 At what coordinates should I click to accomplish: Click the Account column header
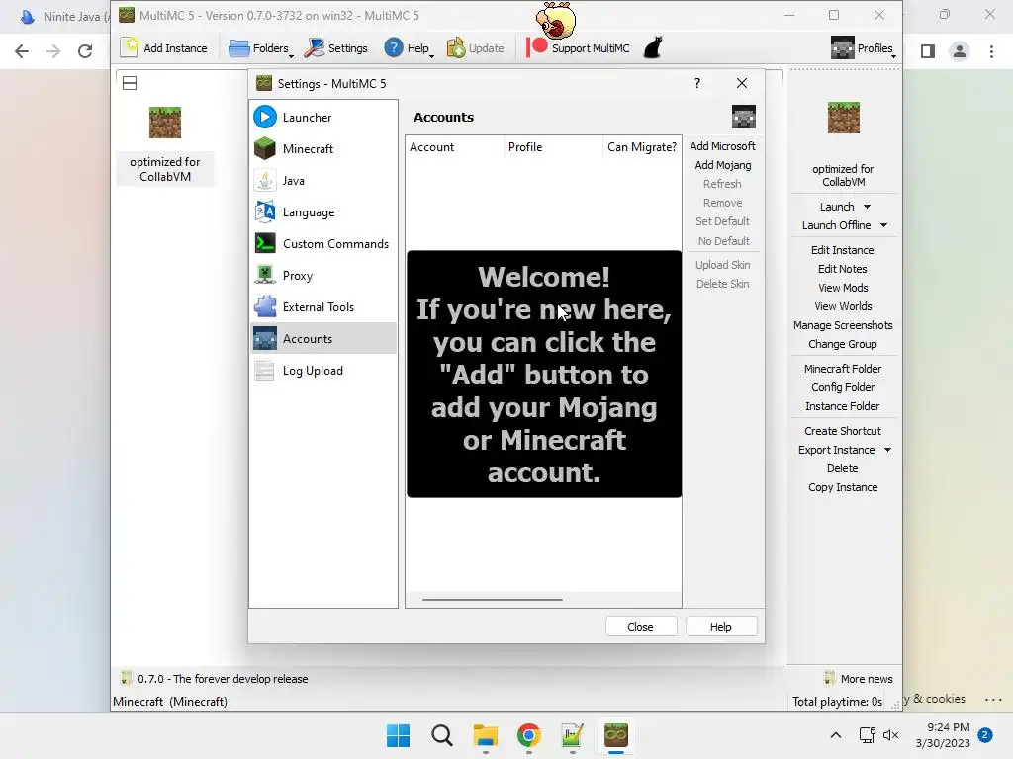pyautogui.click(x=454, y=147)
